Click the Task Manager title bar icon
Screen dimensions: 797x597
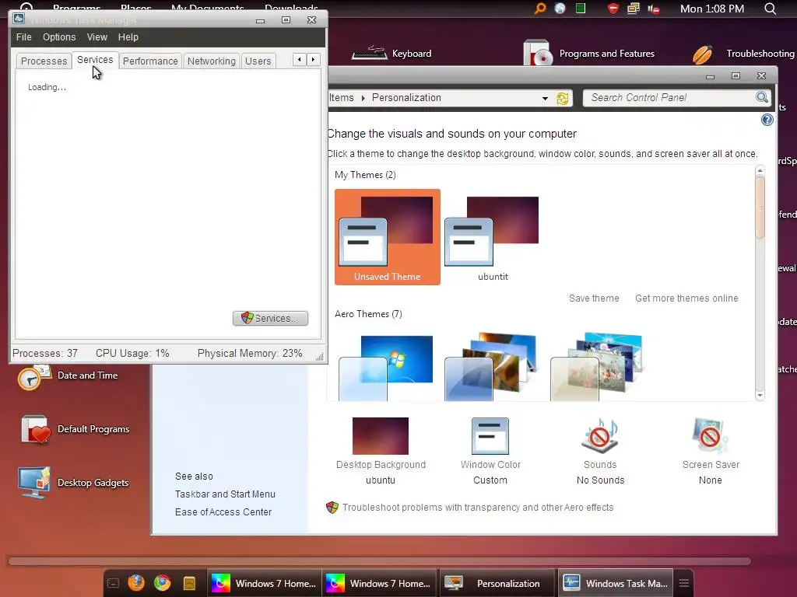click(19, 19)
